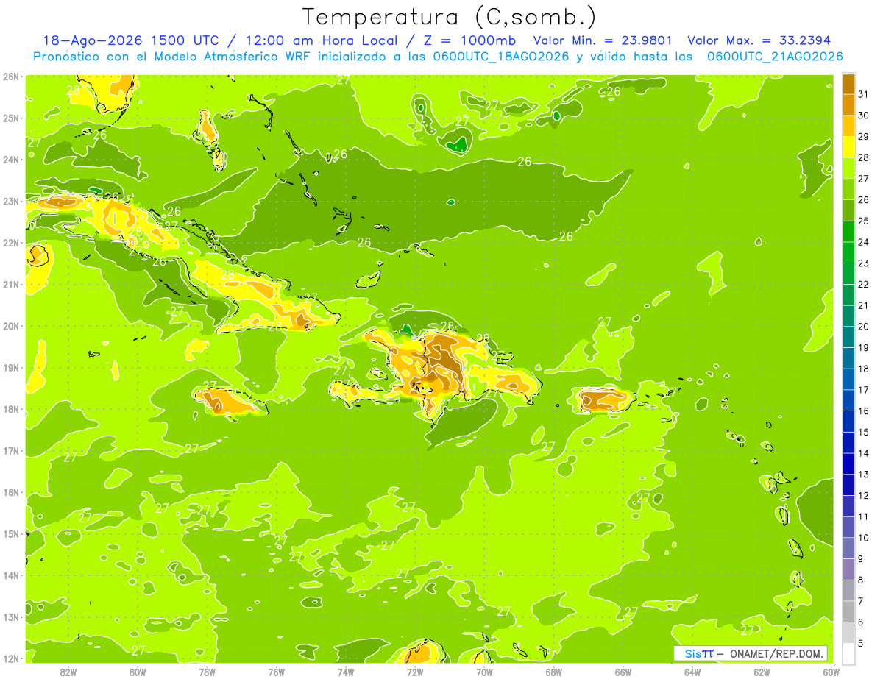The height and width of the screenshot is (682, 883).
Task: Click the '26N' latitude axis label
Action: click(x=11, y=77)
